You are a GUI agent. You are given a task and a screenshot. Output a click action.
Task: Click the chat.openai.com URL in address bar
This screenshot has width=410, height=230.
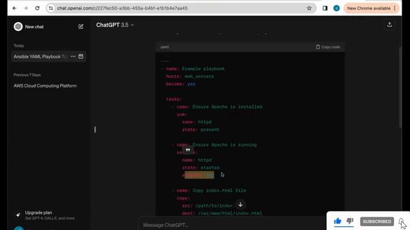[x=122, y=8]
